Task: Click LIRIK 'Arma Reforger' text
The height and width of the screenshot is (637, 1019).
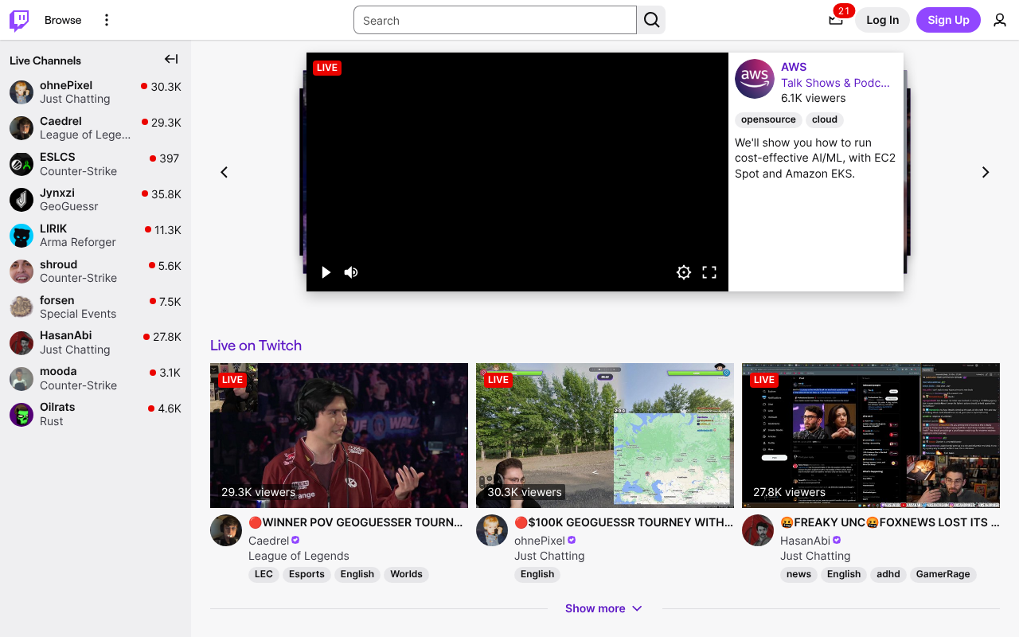Action: (78, 242)
